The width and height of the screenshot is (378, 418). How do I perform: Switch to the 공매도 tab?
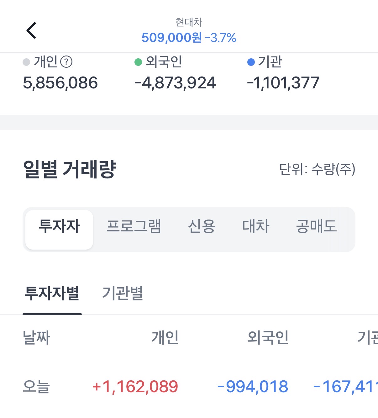(x=317, y=226)
